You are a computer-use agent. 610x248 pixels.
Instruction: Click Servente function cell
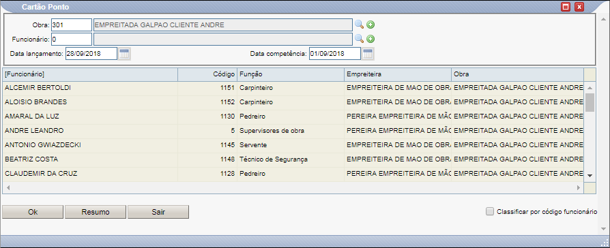coord(291,145)
